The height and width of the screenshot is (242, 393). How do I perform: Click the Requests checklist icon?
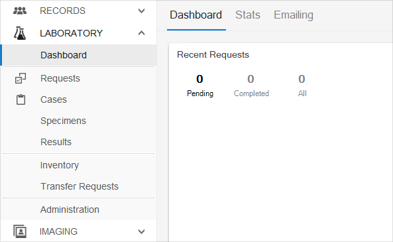(21, 78)
